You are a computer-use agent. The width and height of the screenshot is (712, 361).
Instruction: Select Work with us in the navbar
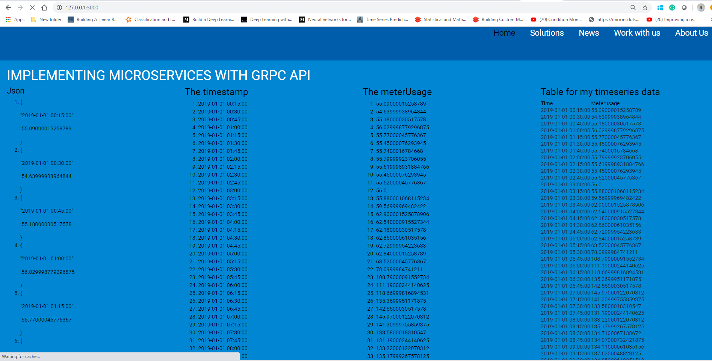click(x=637, y=33)
